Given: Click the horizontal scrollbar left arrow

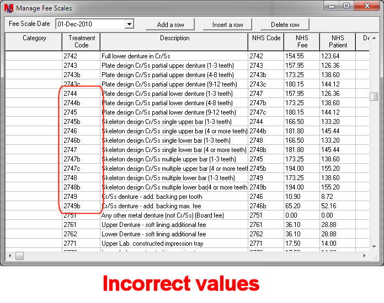Looking at the screenshot, I should point(10,256).
